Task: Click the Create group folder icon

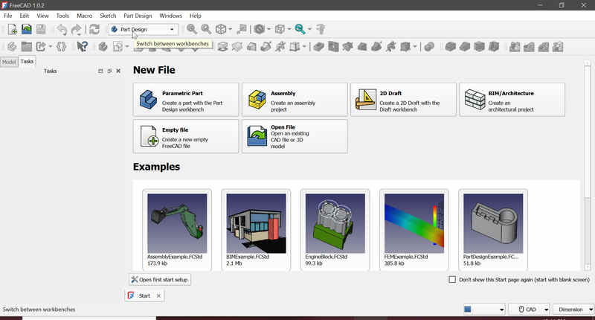Action: tap(27, 47)
